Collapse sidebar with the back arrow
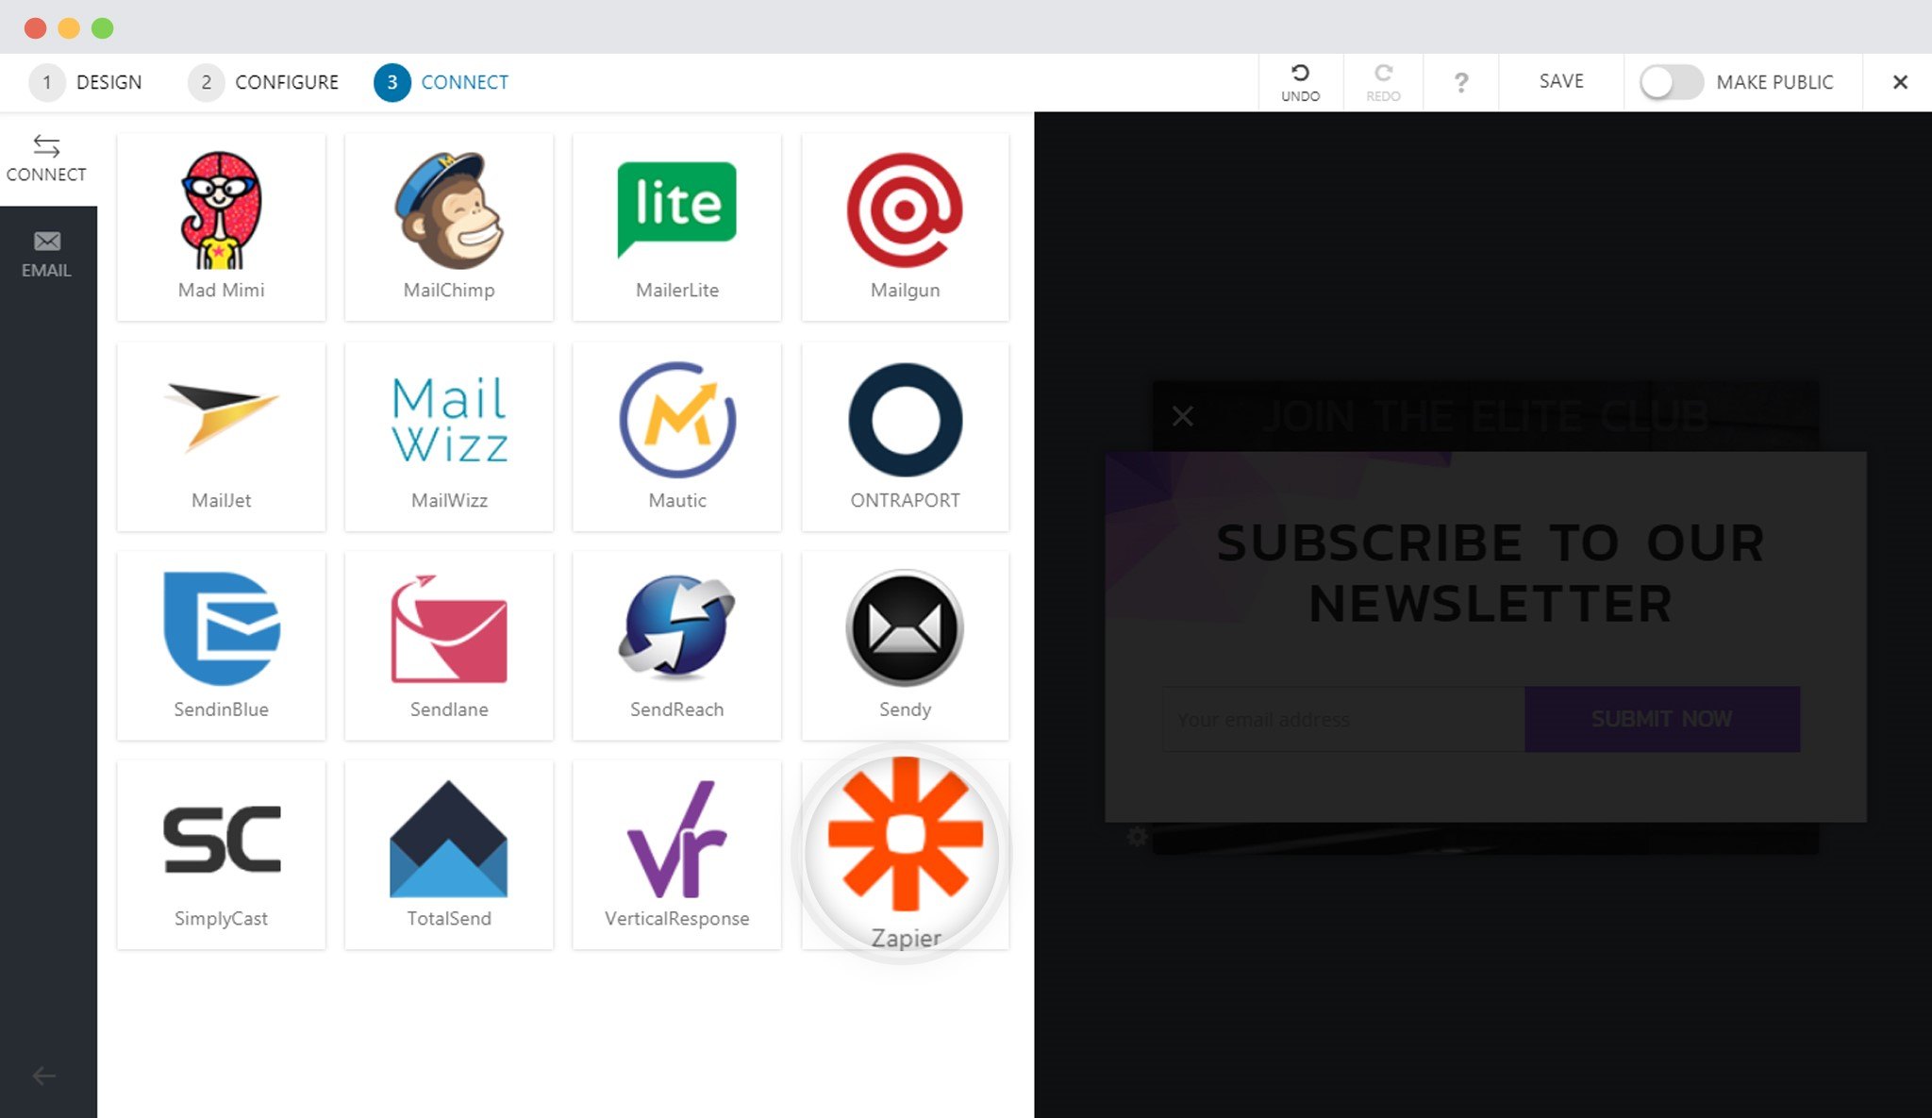Screen dimensions: 1932x1118 44,1076
